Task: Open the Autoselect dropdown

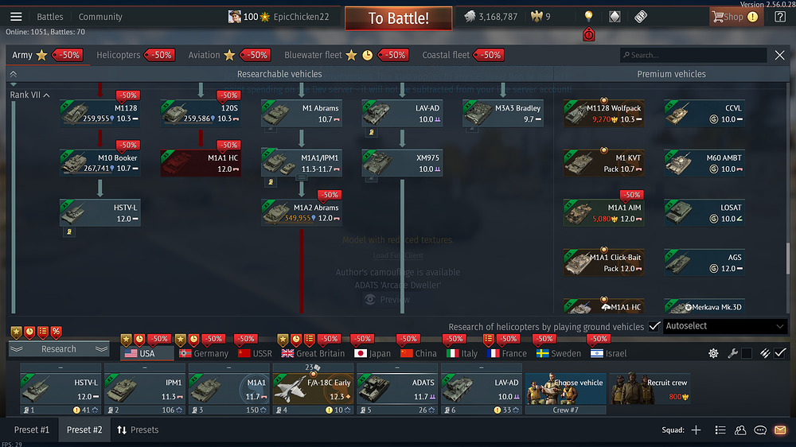Action: 724,326
